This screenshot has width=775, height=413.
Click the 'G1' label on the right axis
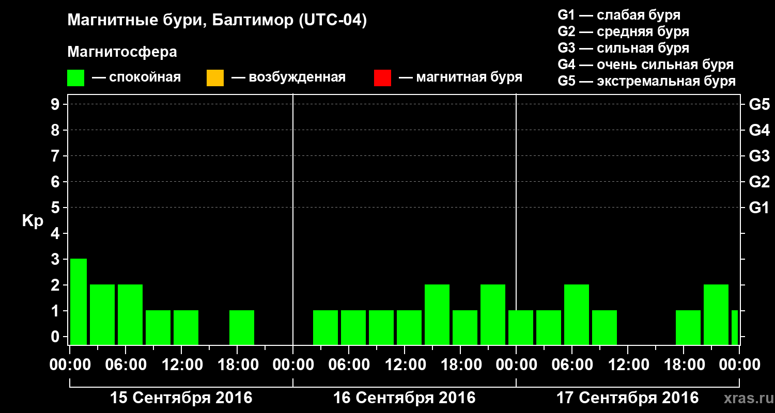pyautogui.click(x=759, y=208)
